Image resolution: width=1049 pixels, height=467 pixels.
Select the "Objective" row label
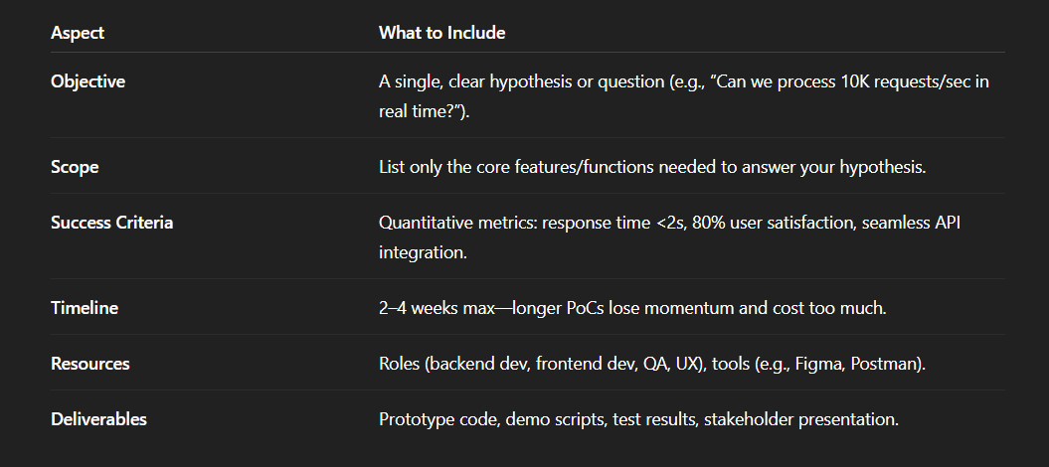[x=87, y=81]
